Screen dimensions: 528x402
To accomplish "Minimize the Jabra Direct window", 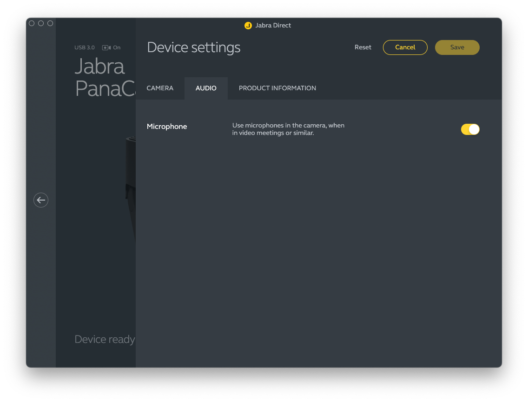I will point(41,23).
